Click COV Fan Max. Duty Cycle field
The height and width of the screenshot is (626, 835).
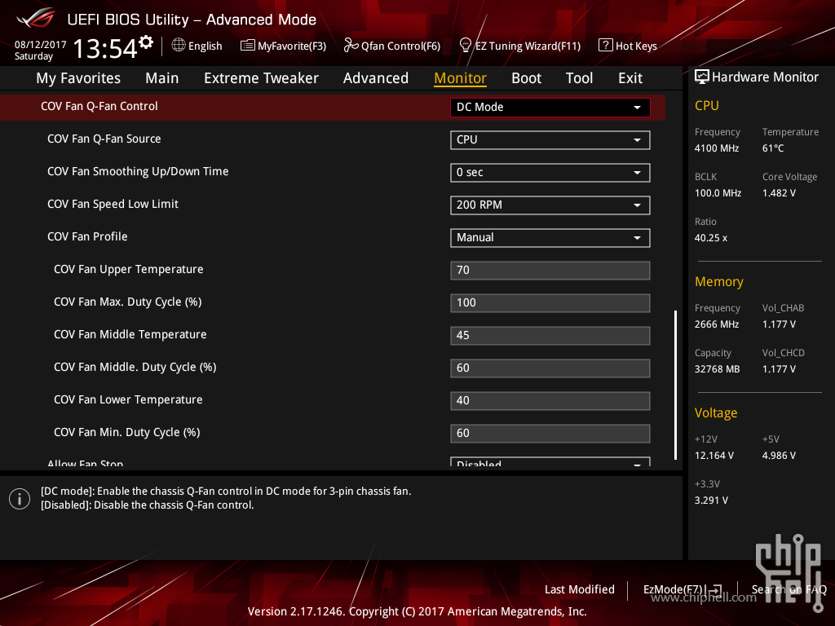pyautogui.click(x=550, y=303)
